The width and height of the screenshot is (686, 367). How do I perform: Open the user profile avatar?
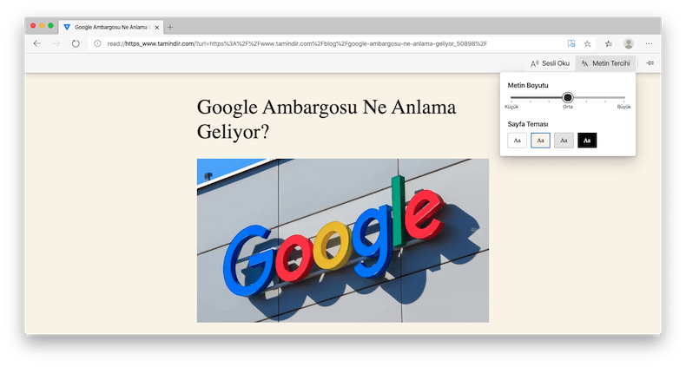(628, 43)
